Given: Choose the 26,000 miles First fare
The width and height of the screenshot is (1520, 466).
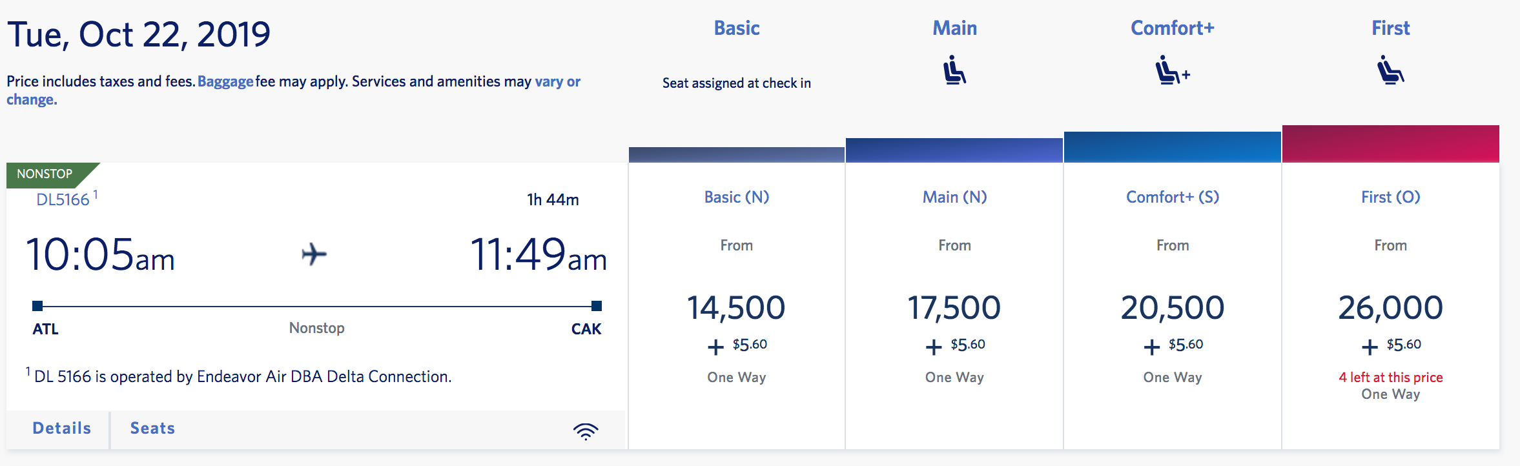Looking at the screenshot, I should (x=1390, y=308).
